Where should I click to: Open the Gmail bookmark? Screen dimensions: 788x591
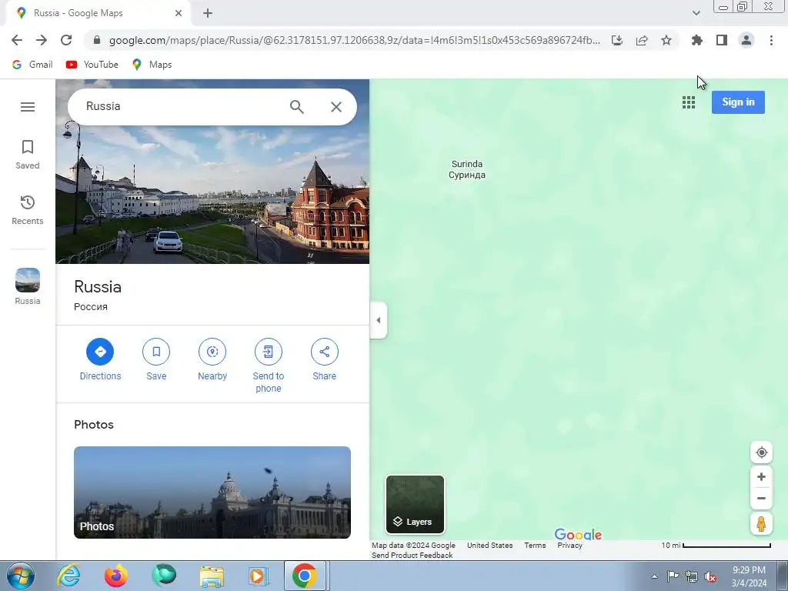point(32,65)
